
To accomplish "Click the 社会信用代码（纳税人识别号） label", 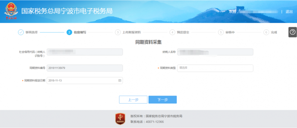I will 32,54.
